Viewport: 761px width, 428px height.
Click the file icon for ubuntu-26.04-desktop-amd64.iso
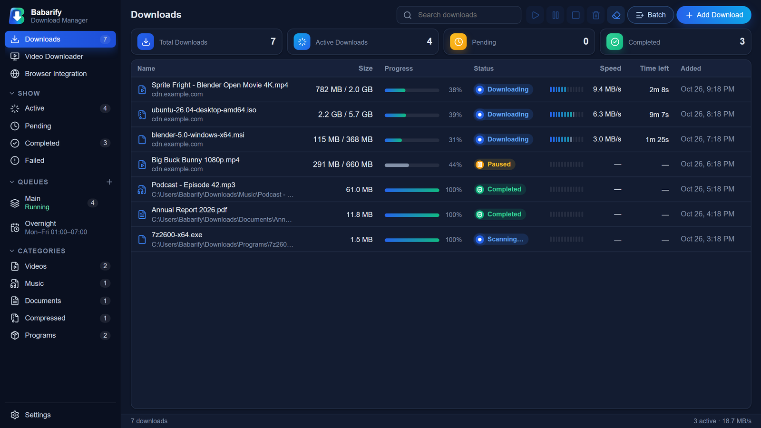coord(142,115)
